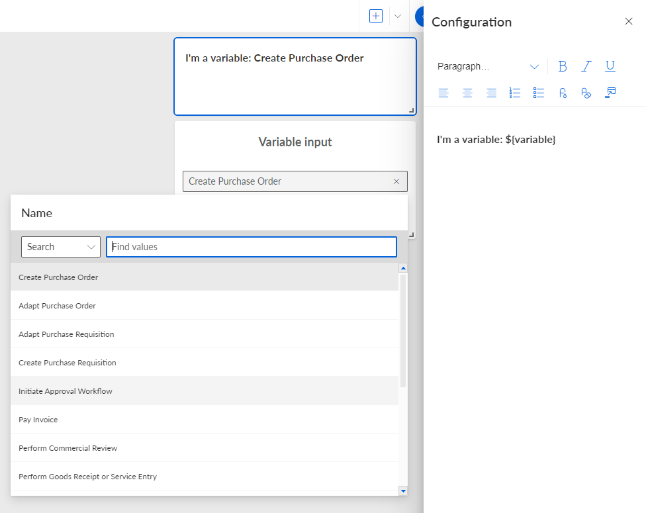
Task: Align text center
Action: (467, 93)
